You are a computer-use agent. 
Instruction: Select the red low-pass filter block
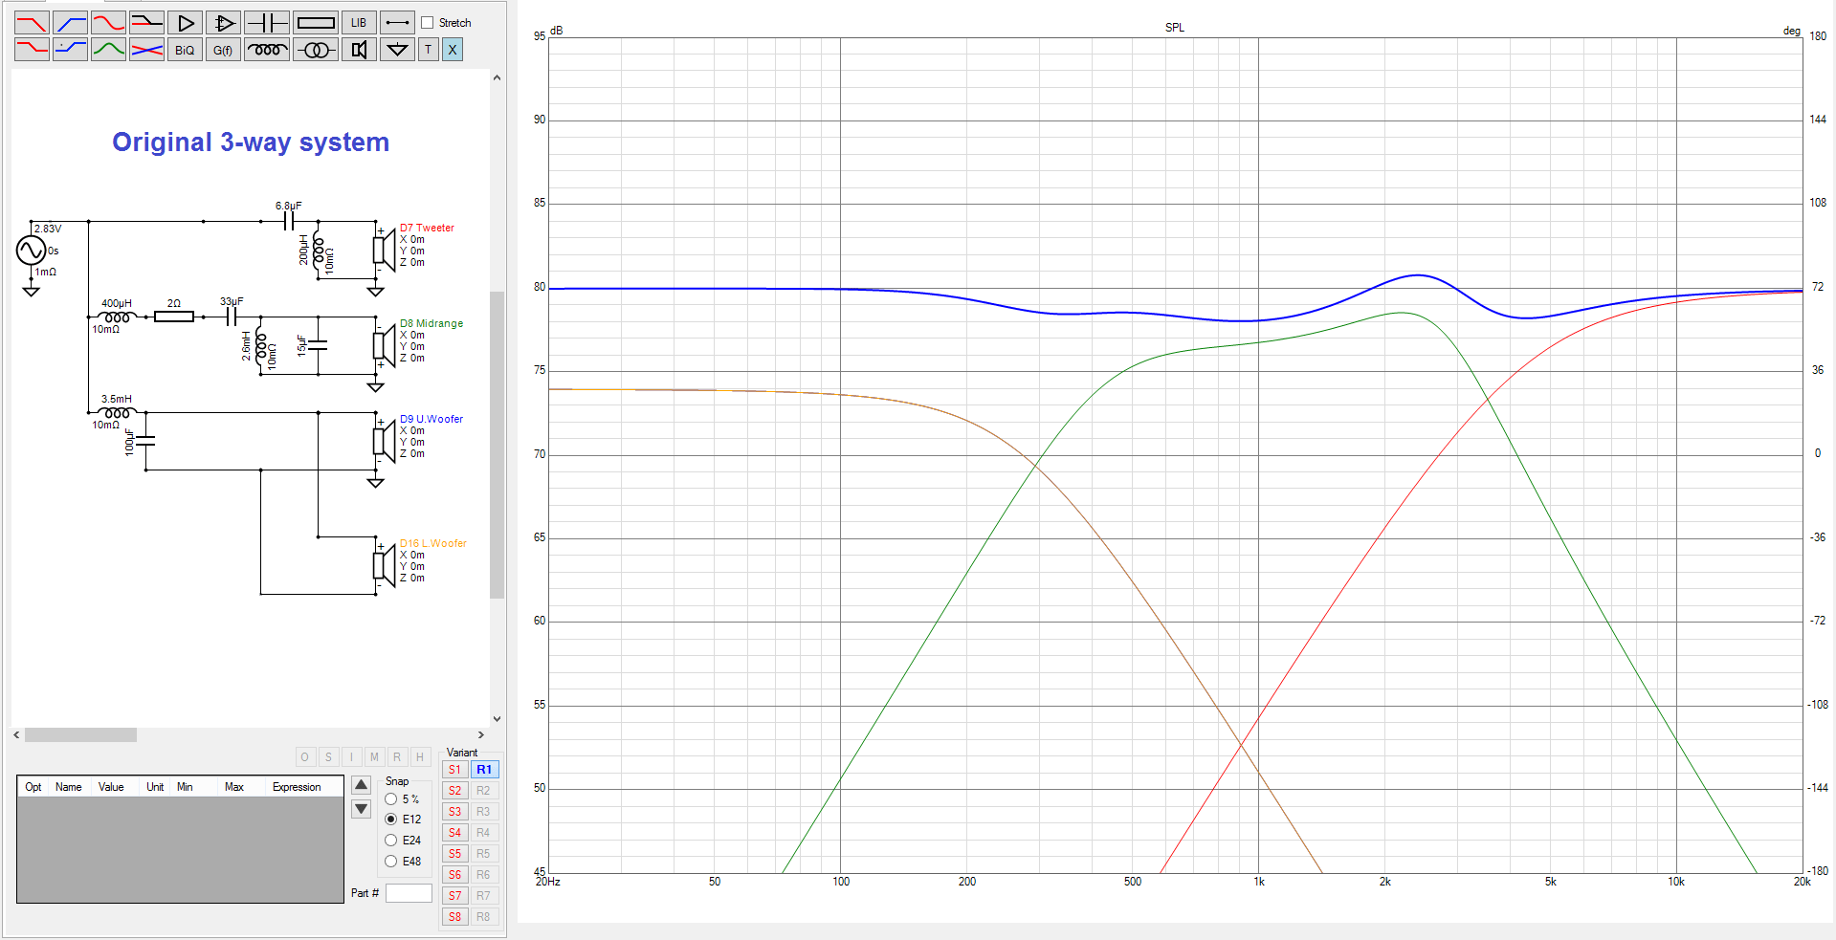(x=33, y=23)
